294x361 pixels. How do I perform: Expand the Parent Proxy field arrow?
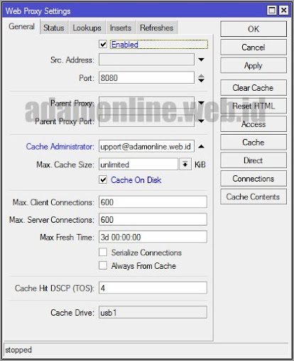pos(201,103)
